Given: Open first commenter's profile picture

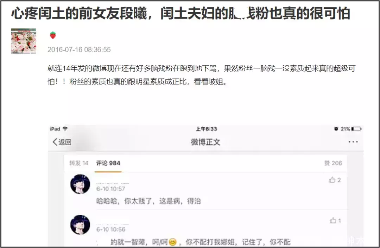Looking at the screenshot, I should tap(80, 184).
